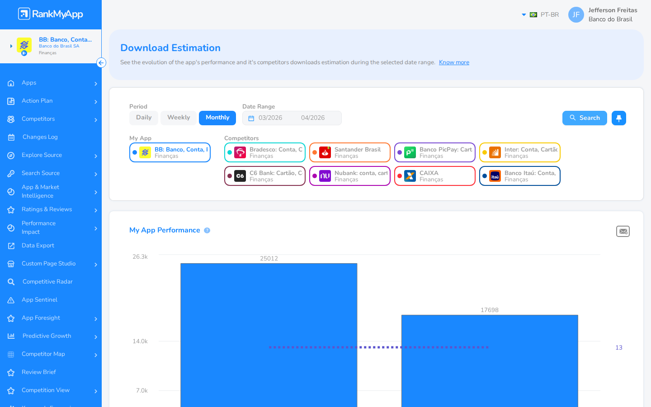Expand the Apps menu chevron
The width and height of the screenshot is (651, 407).
(96, 84)
